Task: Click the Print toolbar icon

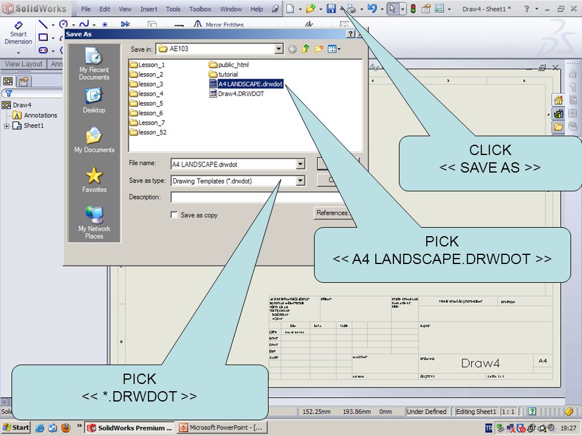Action: pyautogui.click(x=351, y=9)
